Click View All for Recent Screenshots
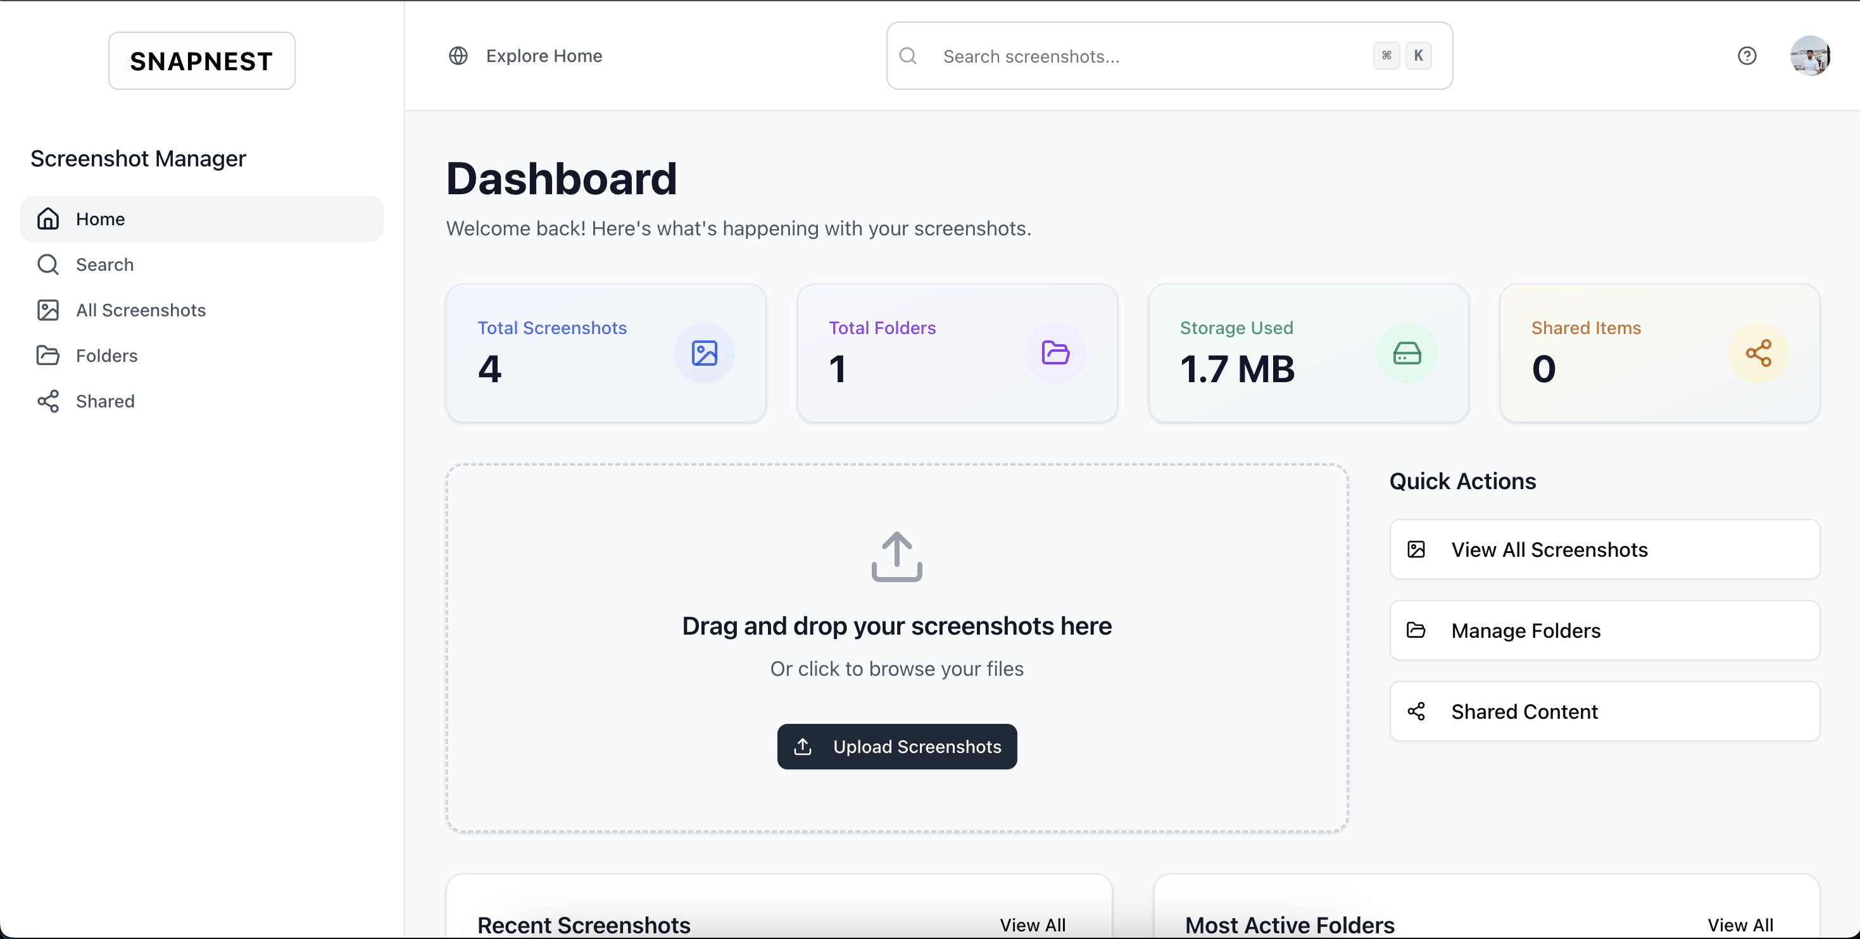Image resolution: width=1860 pixels, height=939 pixels. click(1033, 924)
